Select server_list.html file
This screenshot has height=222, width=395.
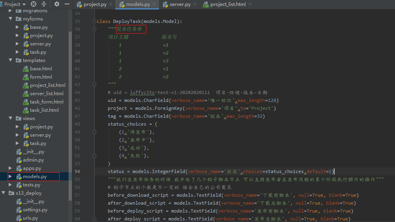point(47,94)
